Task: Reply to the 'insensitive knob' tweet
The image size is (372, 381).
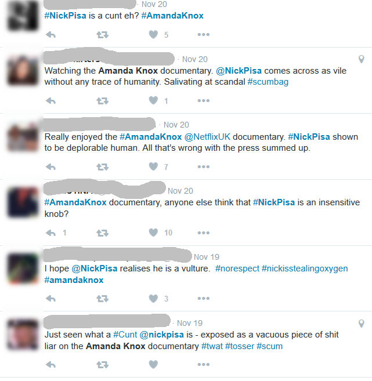Action: tap(51, 233)
